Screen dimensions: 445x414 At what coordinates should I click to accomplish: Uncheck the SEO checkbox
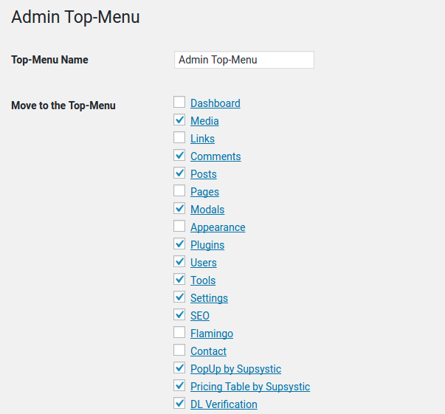point(179,314)
